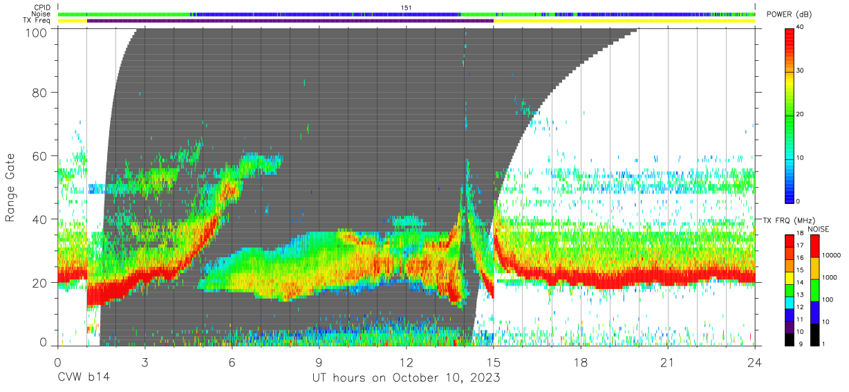The width and height of the screenshot is (849, 392).
Task: Click the TX FRQ colorbar legend
Action: (x=790, y=290)
